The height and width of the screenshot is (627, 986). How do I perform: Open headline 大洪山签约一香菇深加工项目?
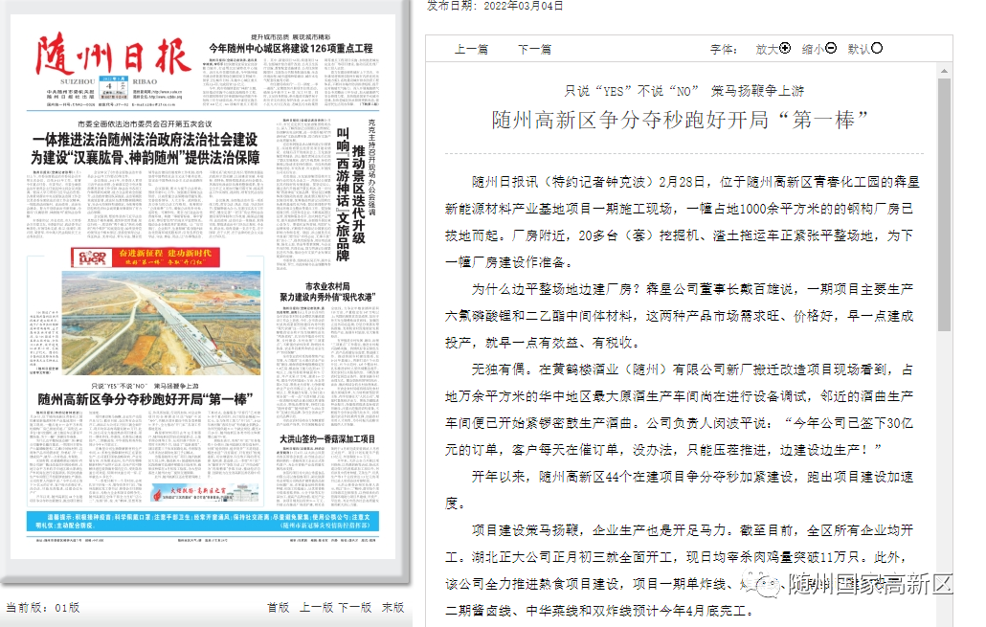point(327,438)
